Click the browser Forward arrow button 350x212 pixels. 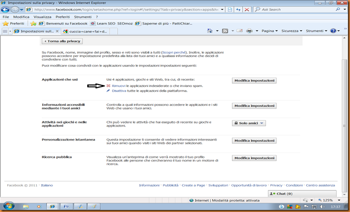click(15, 10)
